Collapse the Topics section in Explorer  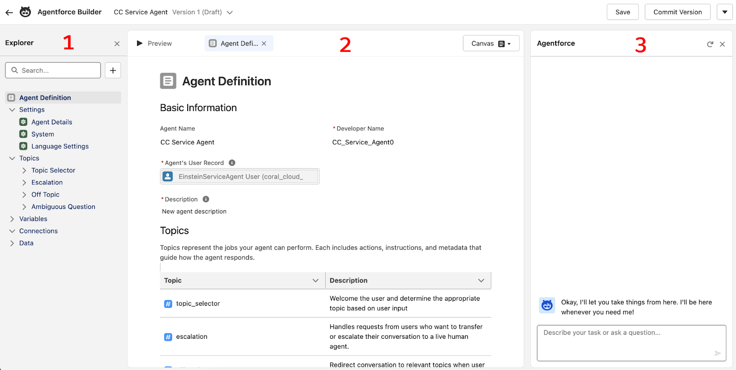click(x=12, y=158)
